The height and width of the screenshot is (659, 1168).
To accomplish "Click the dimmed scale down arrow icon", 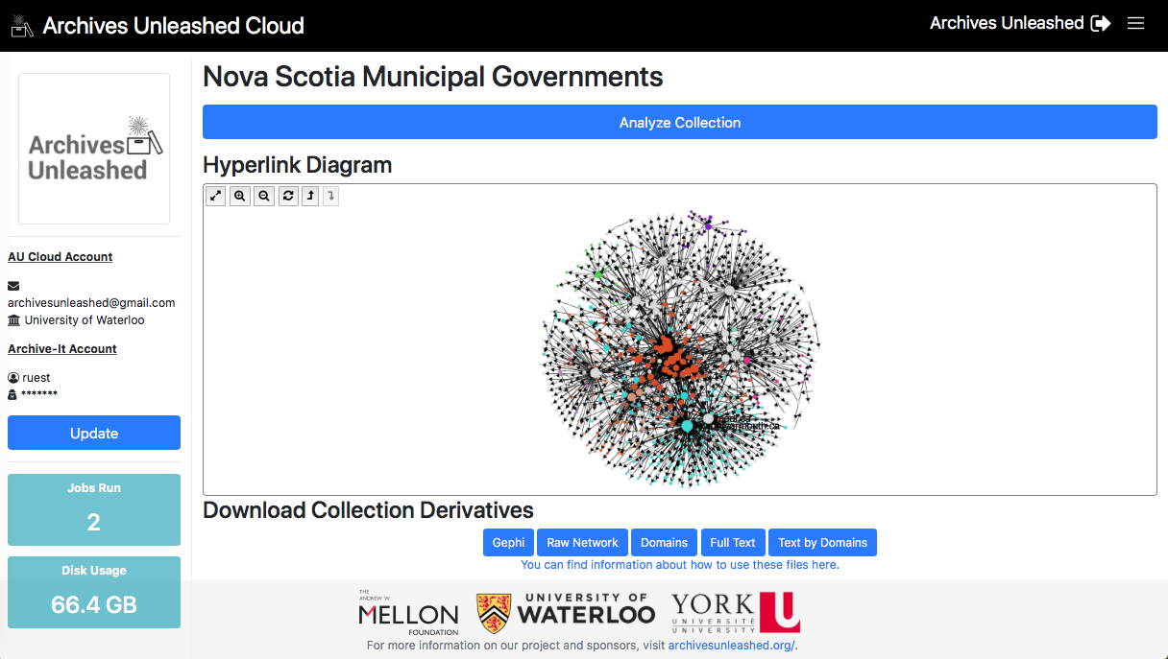I will tap(330, 196).
